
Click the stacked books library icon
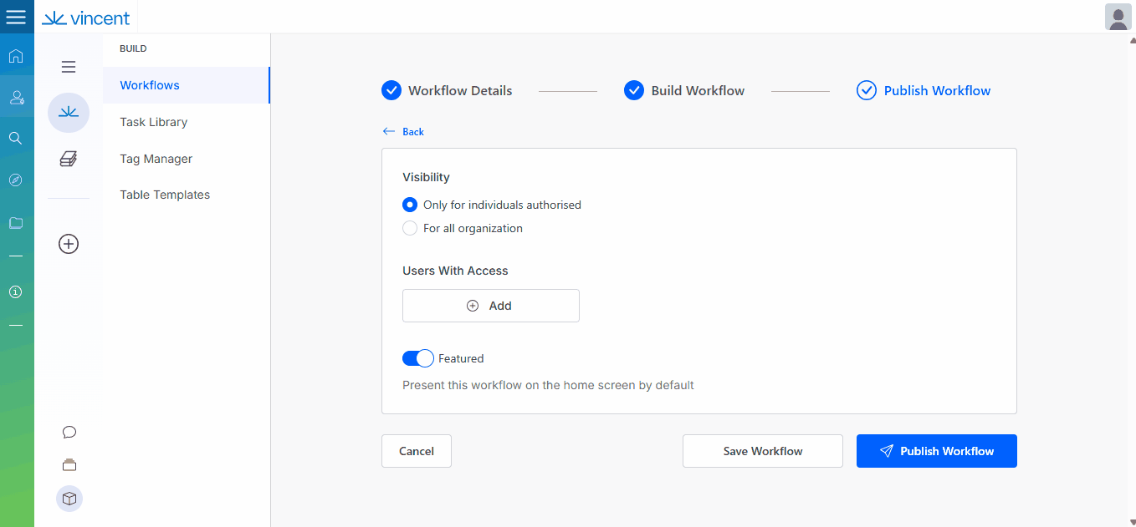tap(69, 159)
